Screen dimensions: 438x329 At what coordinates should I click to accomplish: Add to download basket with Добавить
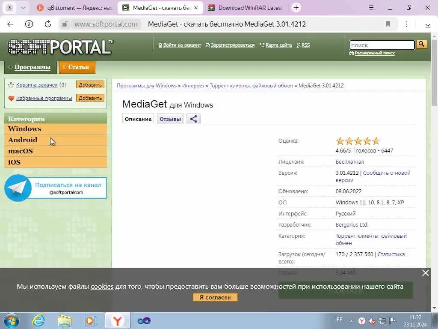click(90, 85)
